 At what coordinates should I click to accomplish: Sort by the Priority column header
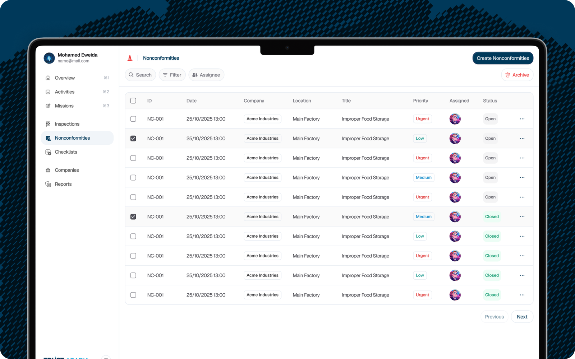(x=420, y=101)
